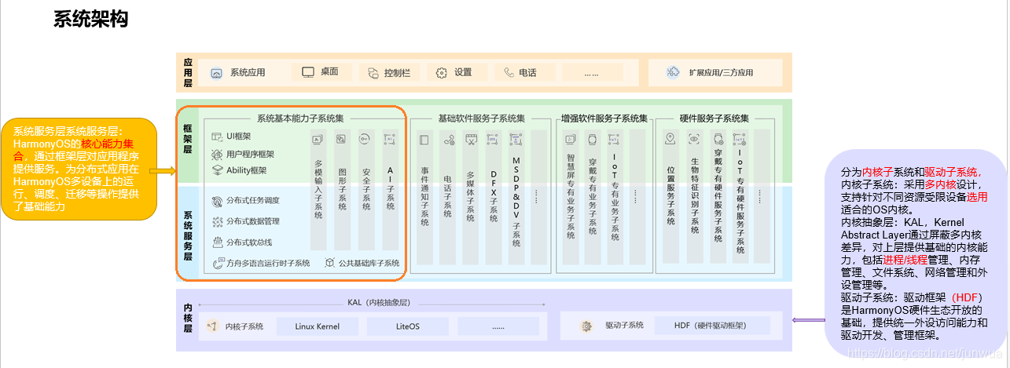1010x368 pixels.
Task: Select the 系统基本能力子系统集 heading
Action: [299, 118]
